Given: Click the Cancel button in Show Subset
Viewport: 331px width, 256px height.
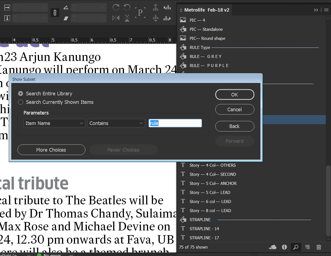Looking at the screenshot, I should pyautogui.click(x=235, y=109).
